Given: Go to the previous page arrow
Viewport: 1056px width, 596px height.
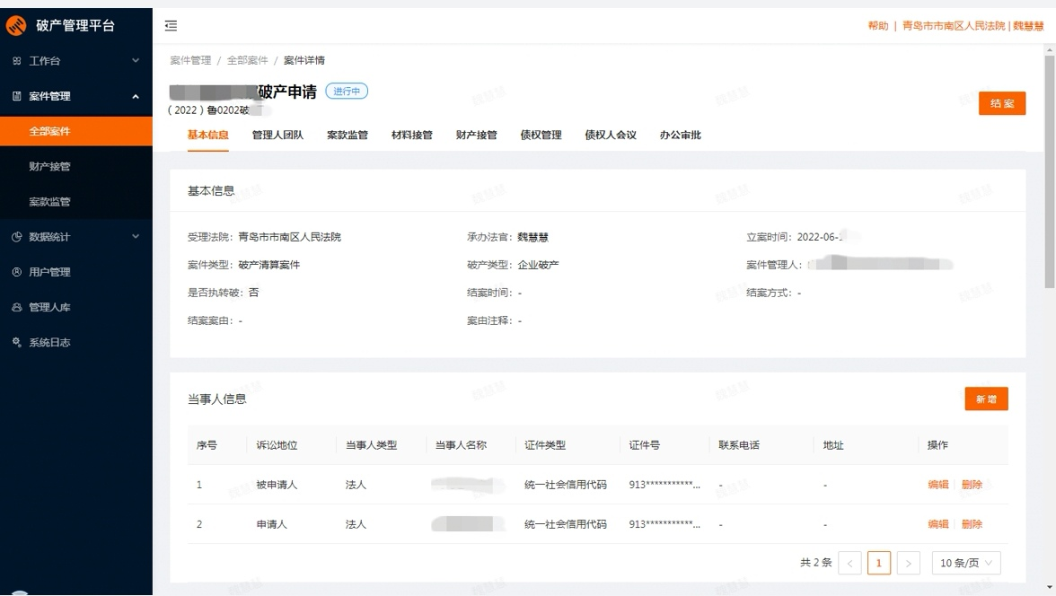Looking at the screenshot, I should point(849,563).
